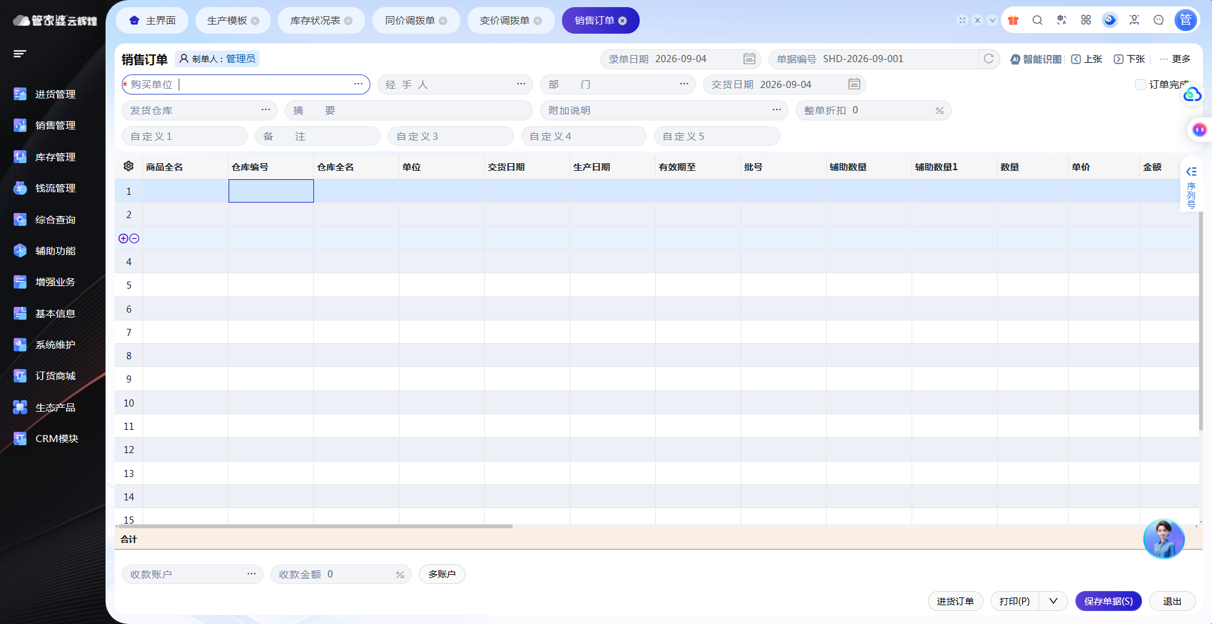The height and width of the screenshot is (624, 1212).
Task: Open 录单日期 calendar picker
Action: (x=749, y=59)
